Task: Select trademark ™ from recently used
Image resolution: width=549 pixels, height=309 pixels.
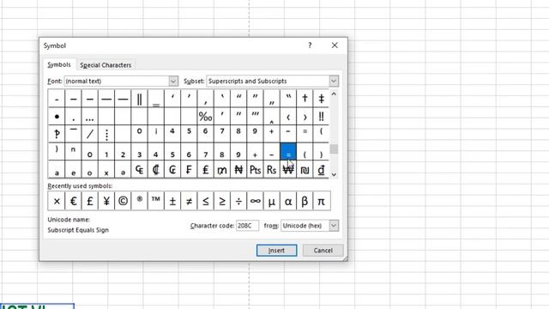Action: tap(156, 201)
